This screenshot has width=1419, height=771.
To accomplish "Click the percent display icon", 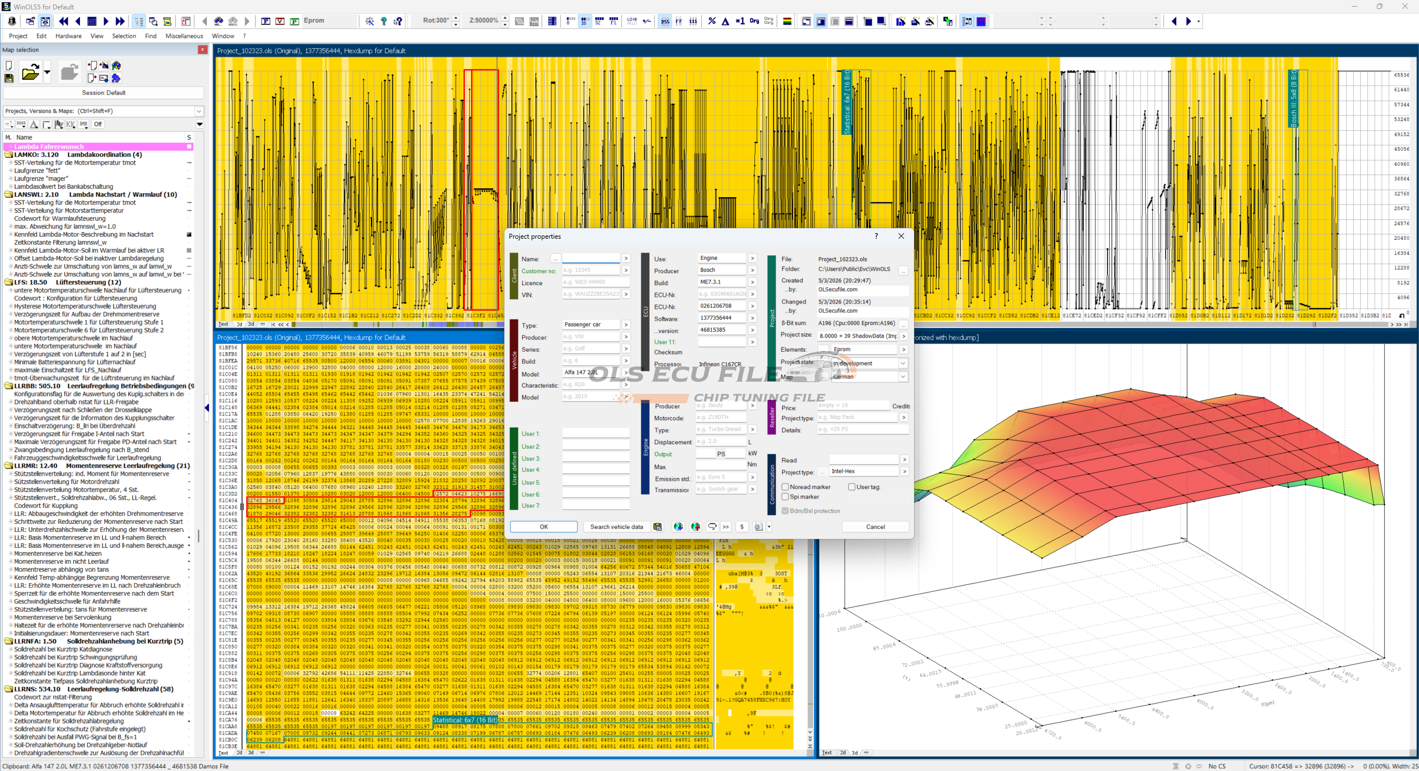I will pos(712,21).
